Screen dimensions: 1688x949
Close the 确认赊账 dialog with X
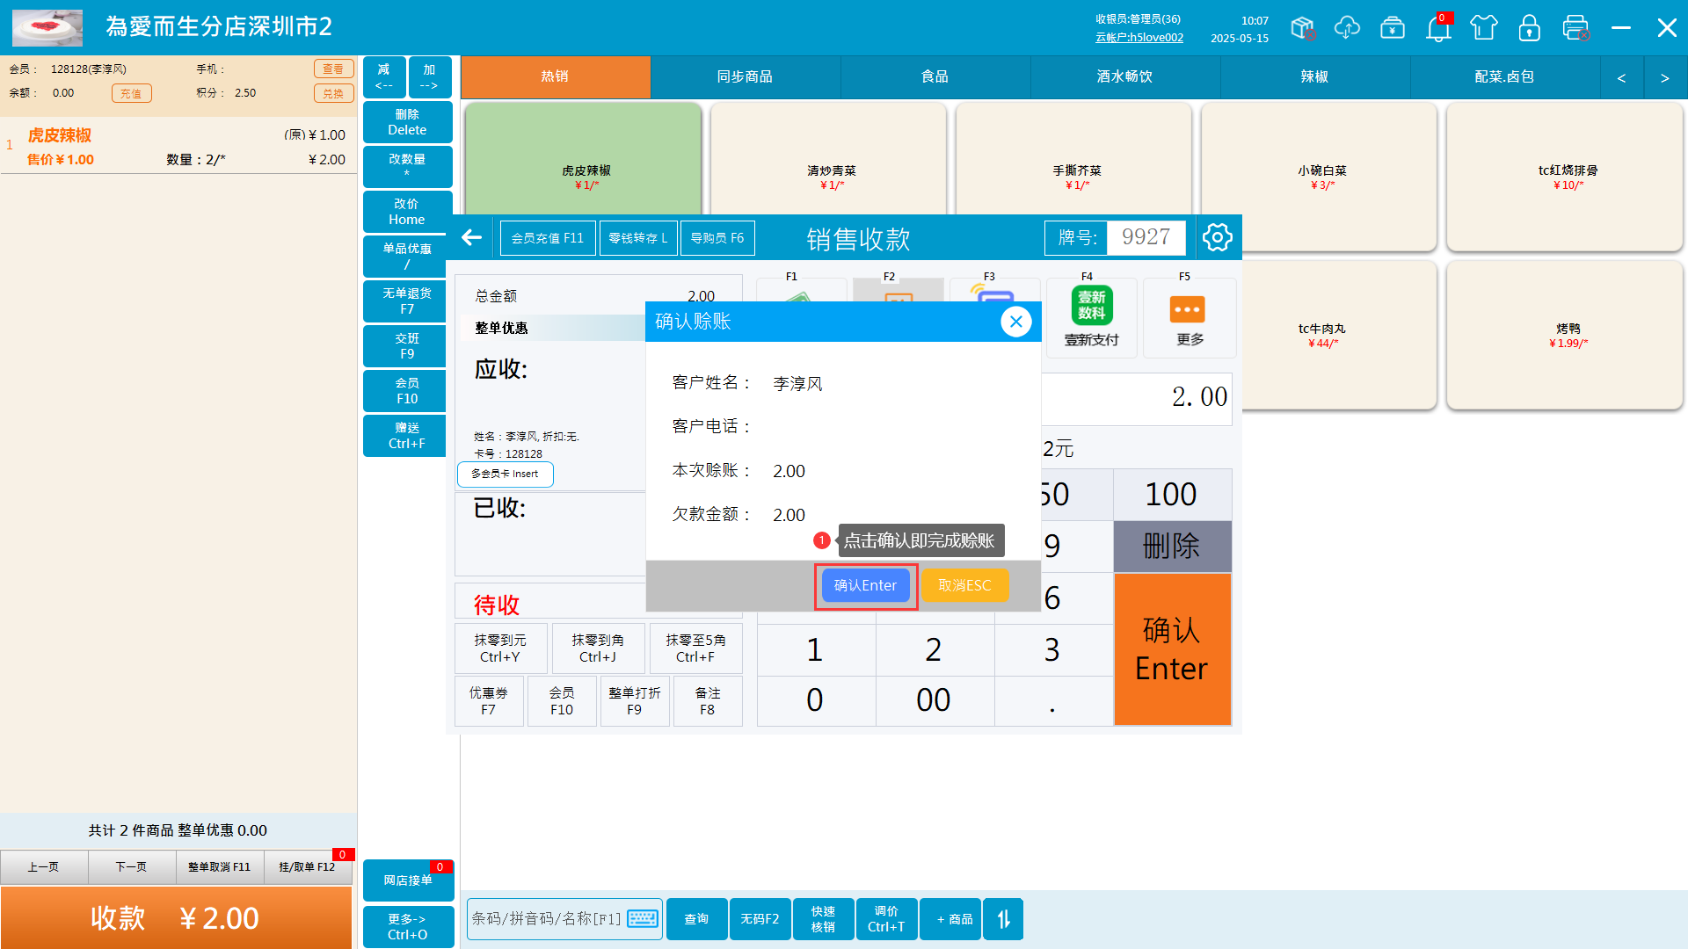(1015, 322)
